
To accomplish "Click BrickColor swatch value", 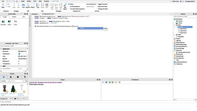I will (x=19, y=51).
